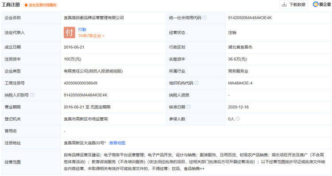332x176 pixels.
Task: Click the orange 付 avatar thumbnail
Action: pyautogui.click(x=69, y=33)
